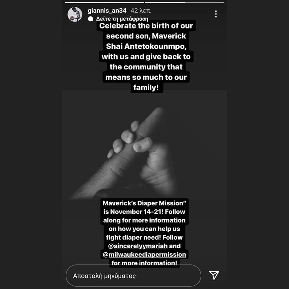
Task: Jump to the first story progress segment
Action: pyautogui.click(x=104, y=2)
